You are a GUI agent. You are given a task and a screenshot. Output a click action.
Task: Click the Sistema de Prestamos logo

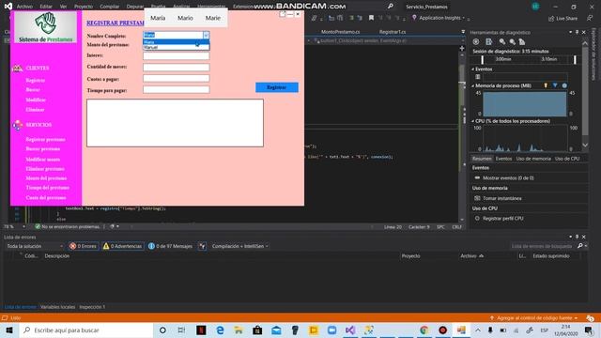pyautogui.click(x=46, y=27)
